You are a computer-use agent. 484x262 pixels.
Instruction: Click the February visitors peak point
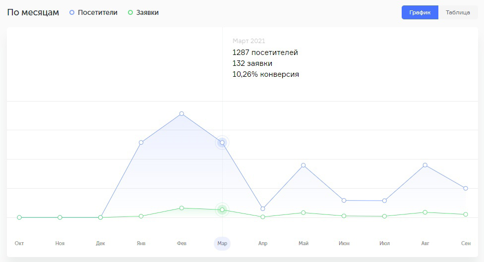pyautogui.click(x=181, y=114)
